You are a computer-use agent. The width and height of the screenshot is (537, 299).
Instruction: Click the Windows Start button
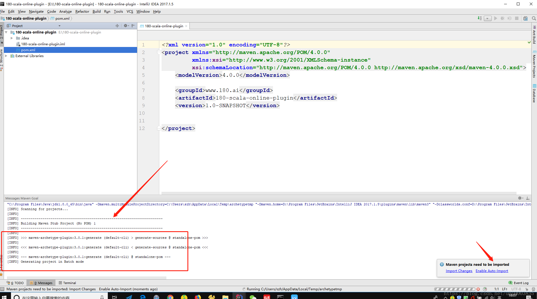tap(4, 297)
